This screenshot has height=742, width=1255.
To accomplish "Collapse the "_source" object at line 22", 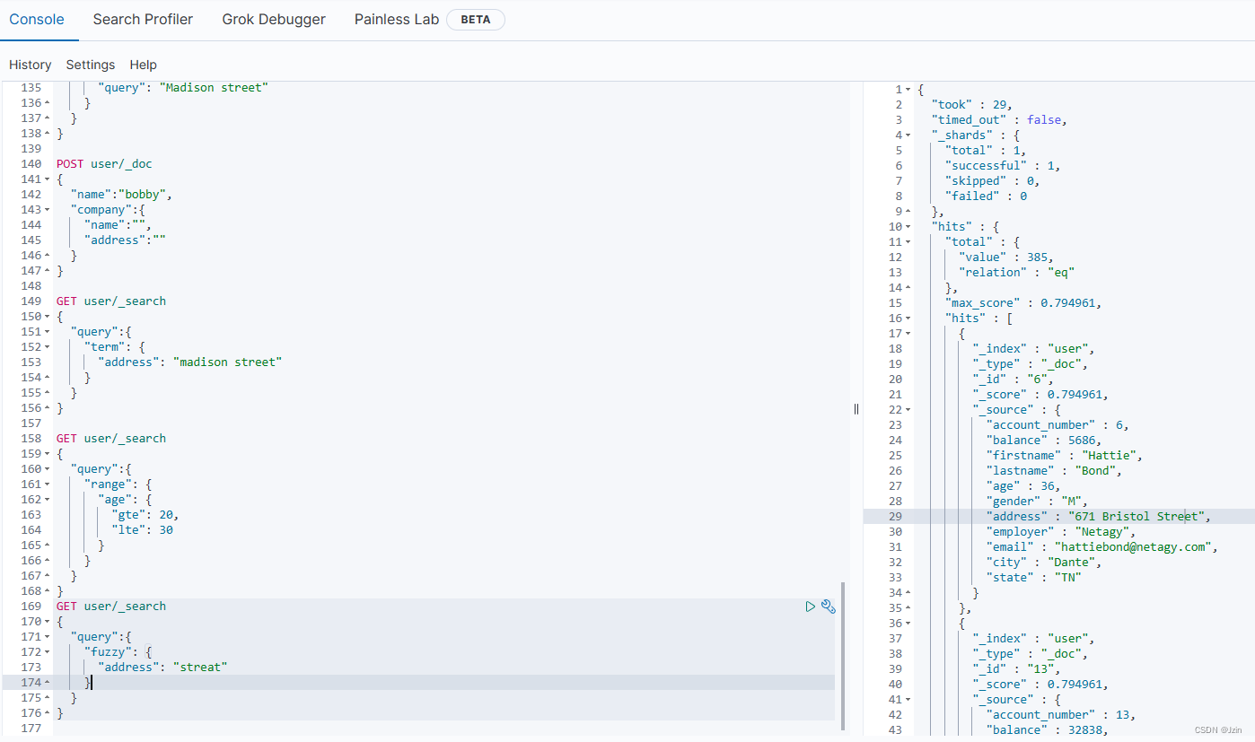I will 908,410.
